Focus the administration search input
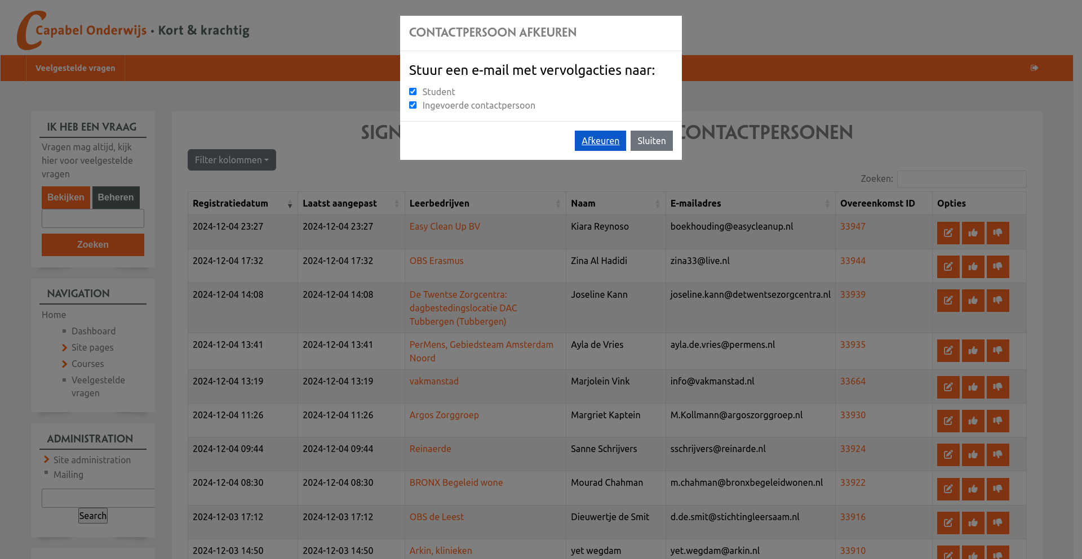This screenshot has width=1082, height=559. (99, 498)
